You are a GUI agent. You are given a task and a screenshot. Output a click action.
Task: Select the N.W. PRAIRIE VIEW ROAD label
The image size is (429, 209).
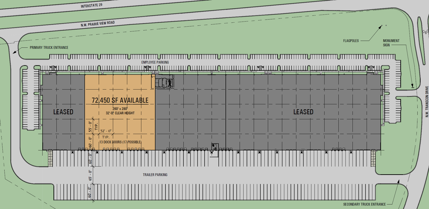click(x=98, y=24)
